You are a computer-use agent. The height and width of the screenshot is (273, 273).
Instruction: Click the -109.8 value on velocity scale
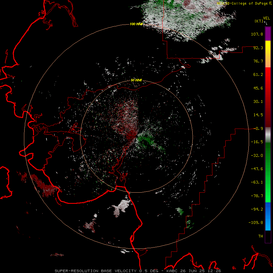[256, 223]
